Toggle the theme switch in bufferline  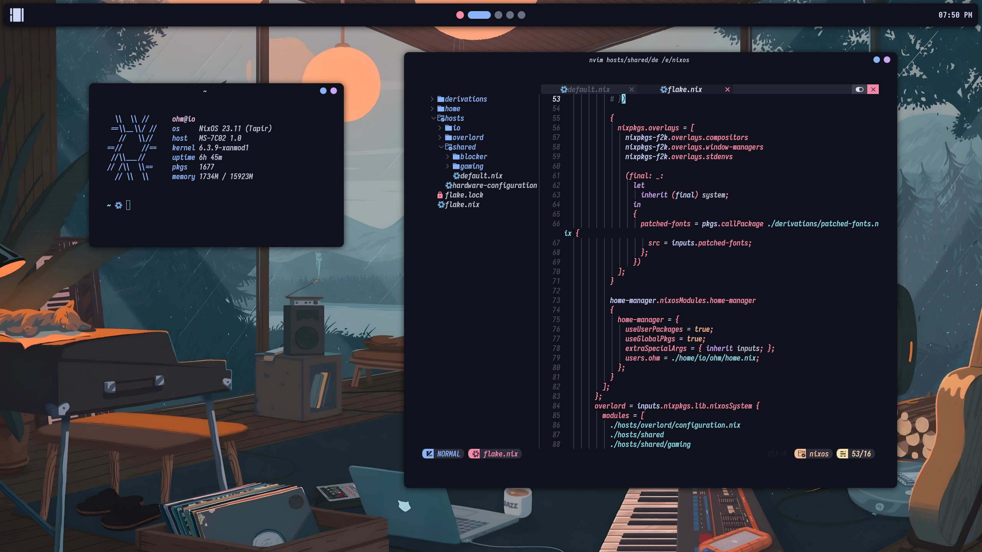coord(859,89)
